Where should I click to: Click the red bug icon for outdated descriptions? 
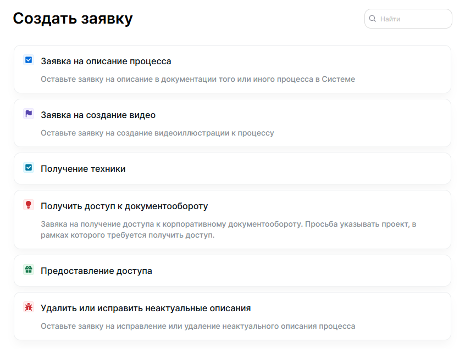click(28, 308)
